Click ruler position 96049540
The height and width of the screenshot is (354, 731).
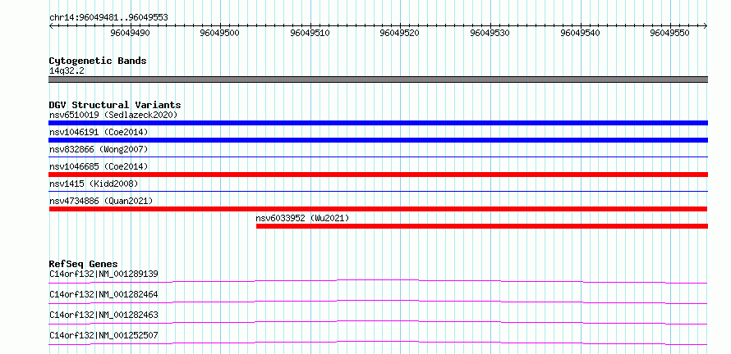tap(581, 33)
